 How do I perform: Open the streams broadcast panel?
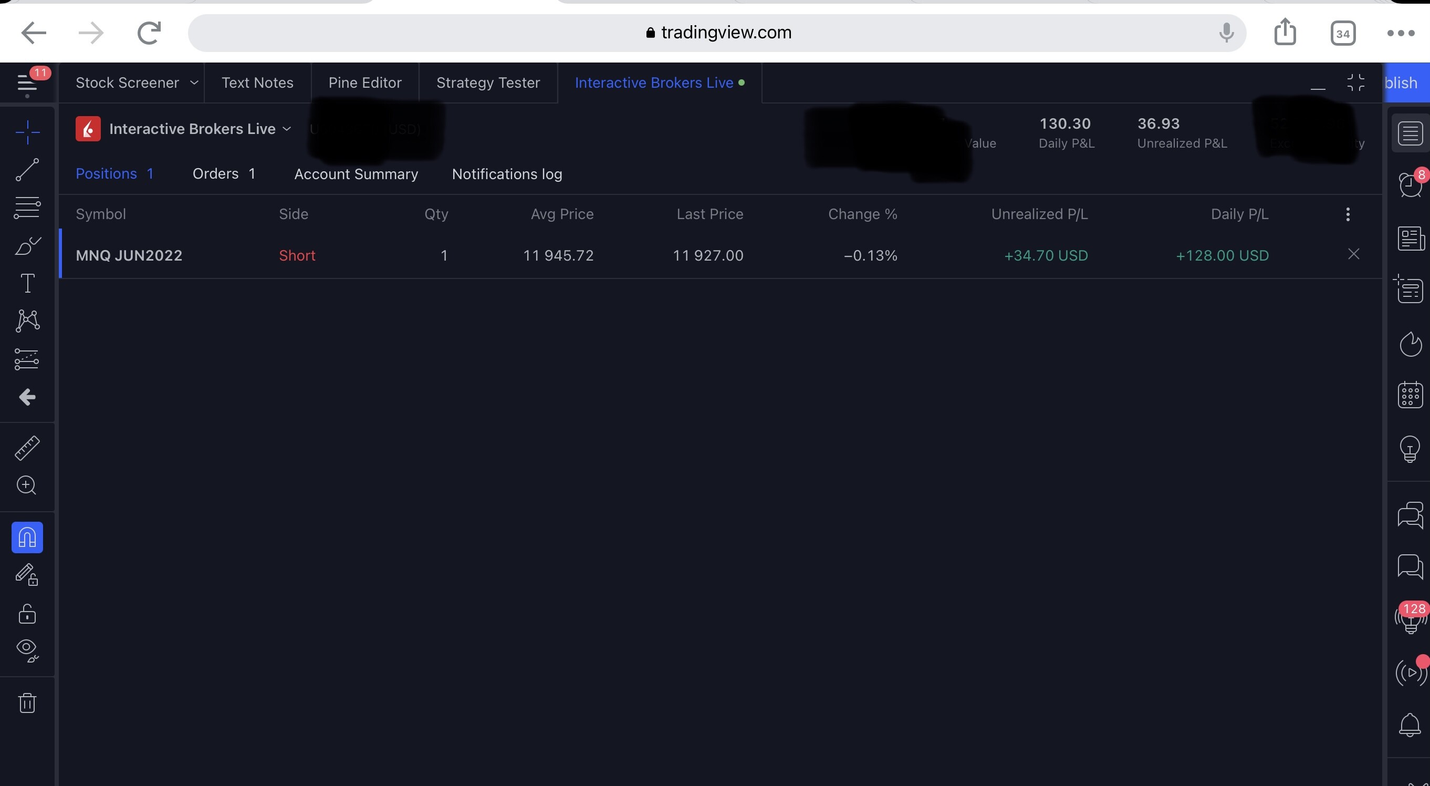click(x=1411, y=672)
